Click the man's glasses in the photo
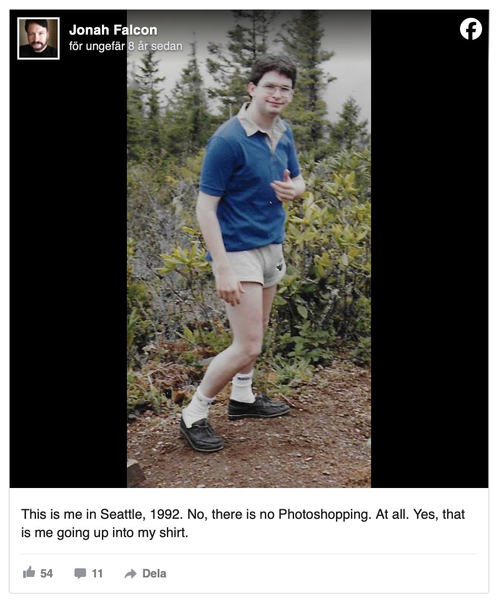This screenshot has height=601, width=497. click(275, 89)
